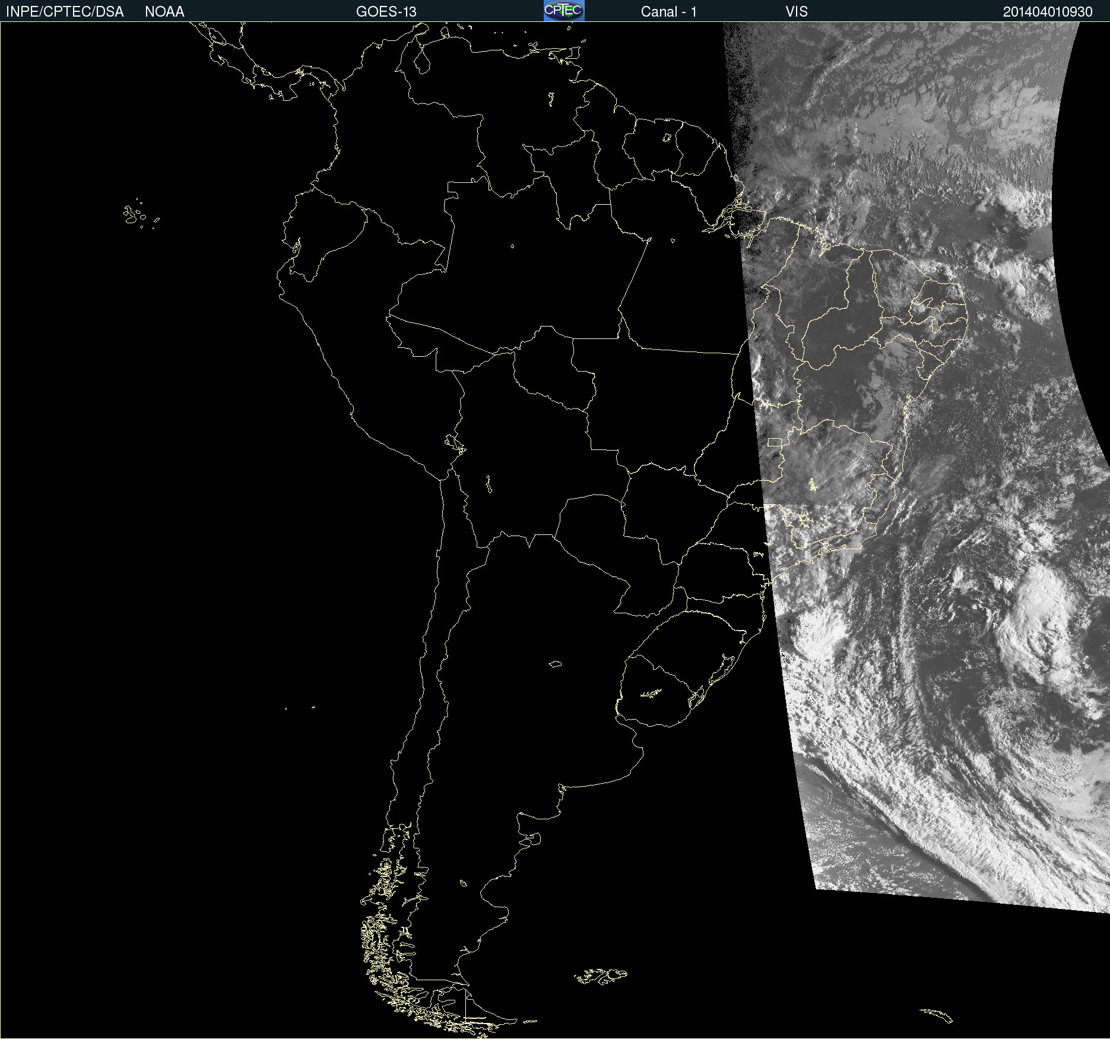Click the NOAA label in header
The image size is (1110, 1039).
click(x=164, y=12)
